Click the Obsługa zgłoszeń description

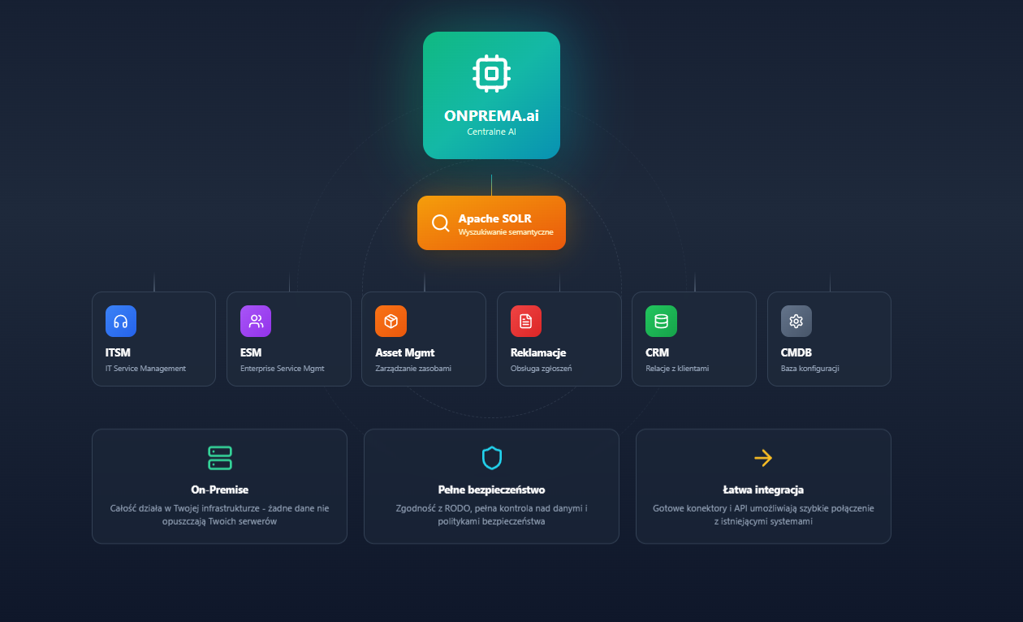click(x=542, y=369)
